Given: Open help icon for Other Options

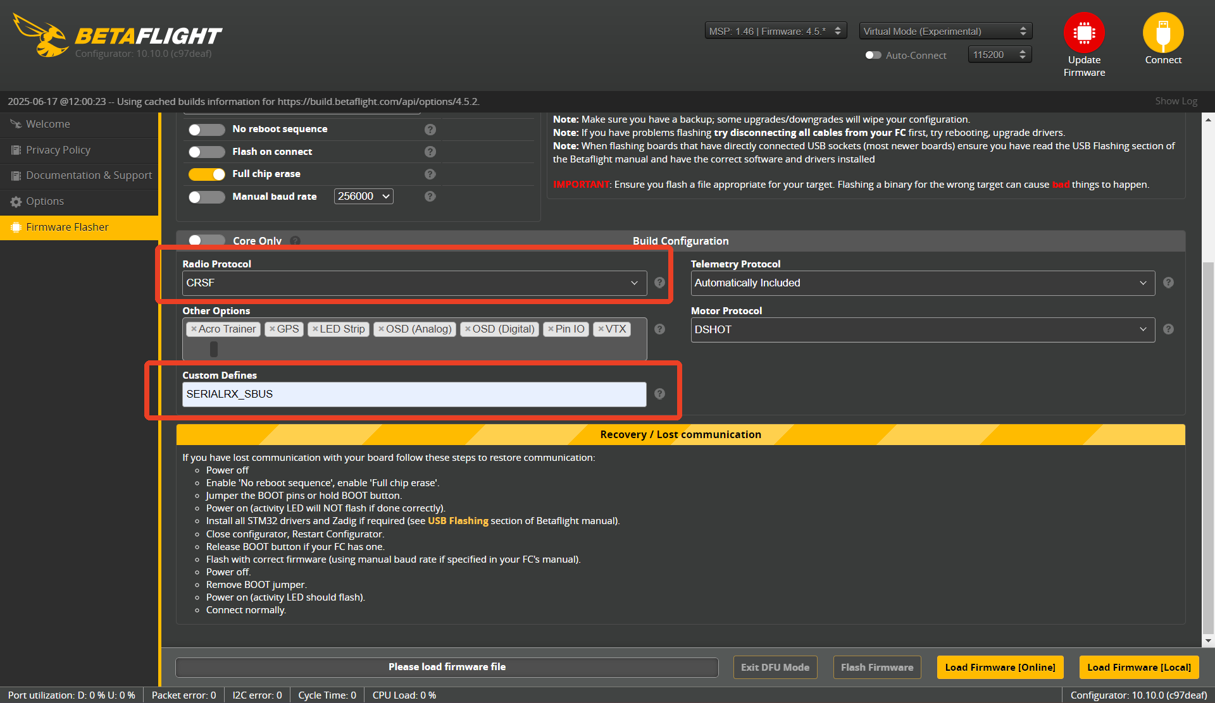Looking at the screenshot, I should click(x=659, y=329).
